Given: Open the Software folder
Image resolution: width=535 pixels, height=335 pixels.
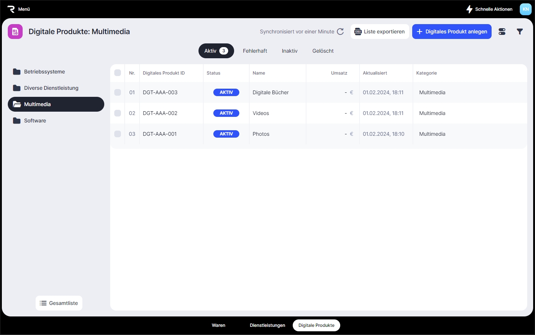Looking at the screenshot, I should click(x=35, y=121).
